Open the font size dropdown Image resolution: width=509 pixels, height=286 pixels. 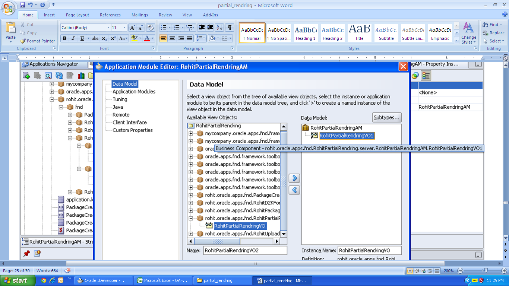(124, 27)
